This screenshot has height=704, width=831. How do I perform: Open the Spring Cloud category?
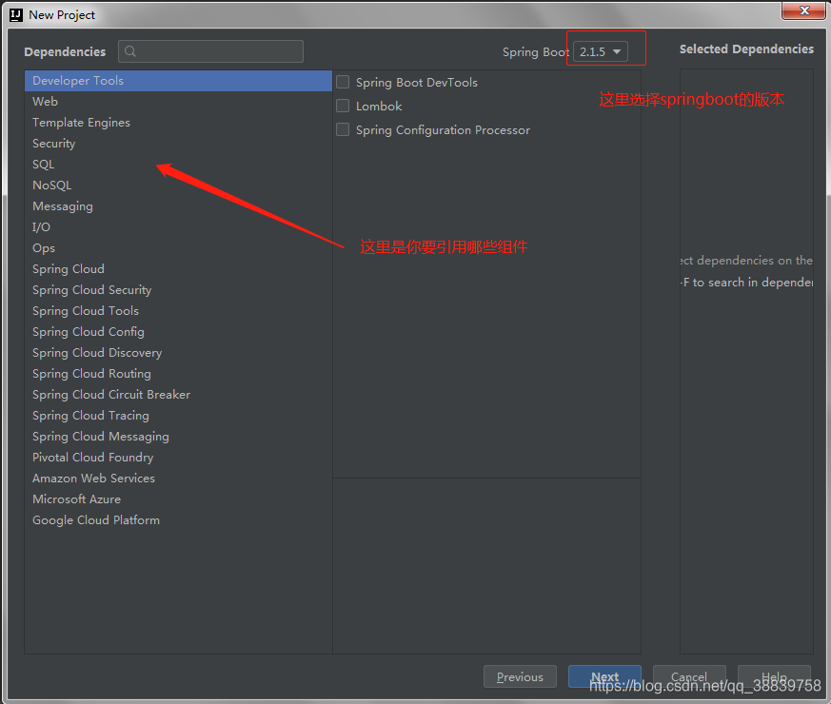178,268
